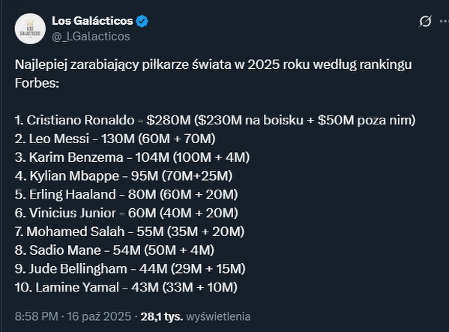Open the 8:58 PM post timestamp

coord(73,316)
